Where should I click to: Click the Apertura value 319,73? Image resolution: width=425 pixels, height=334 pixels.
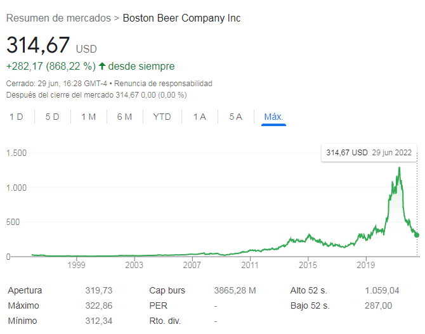[x=99, y=290]
